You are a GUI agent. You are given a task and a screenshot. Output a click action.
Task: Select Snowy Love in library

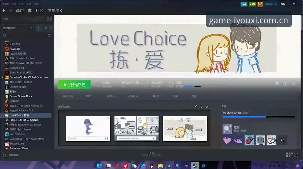(17, 144)
